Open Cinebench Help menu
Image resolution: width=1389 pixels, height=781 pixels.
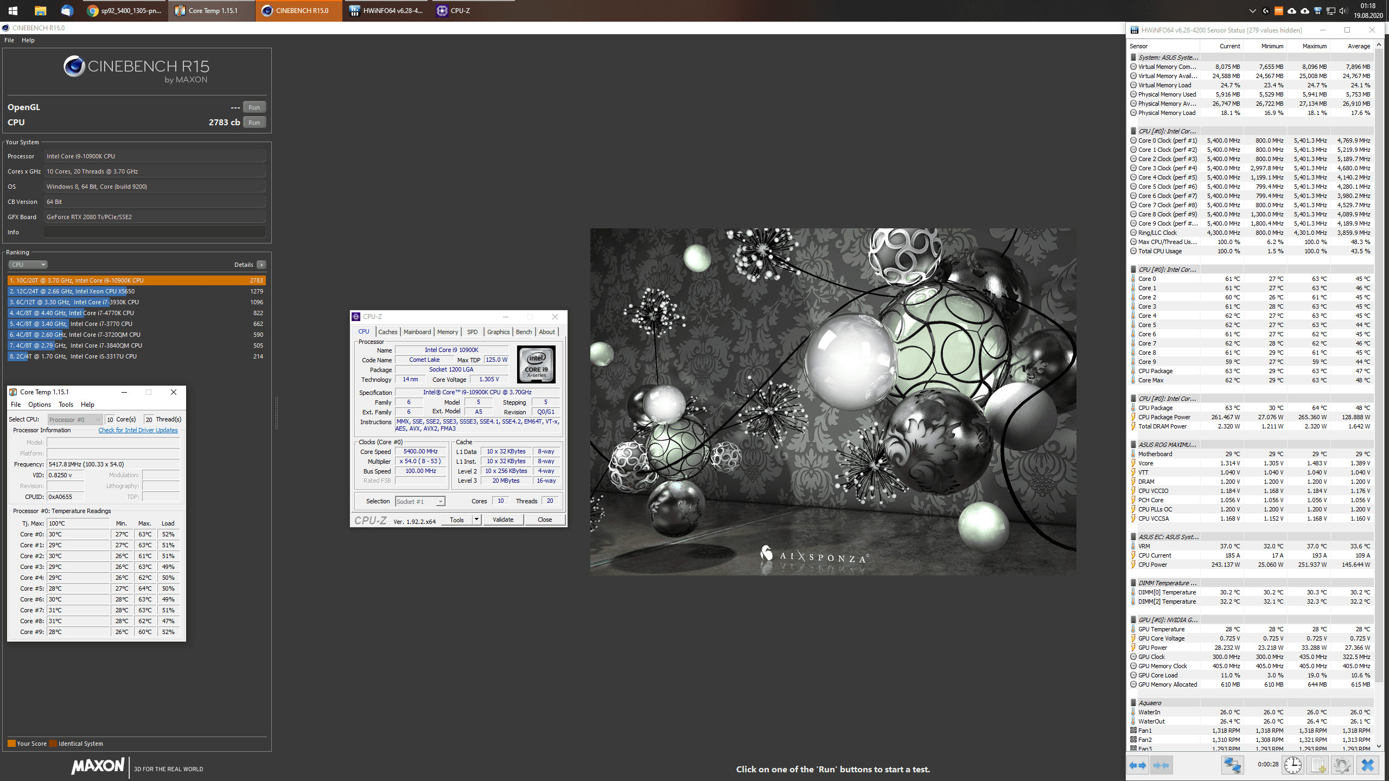[28, 40]
